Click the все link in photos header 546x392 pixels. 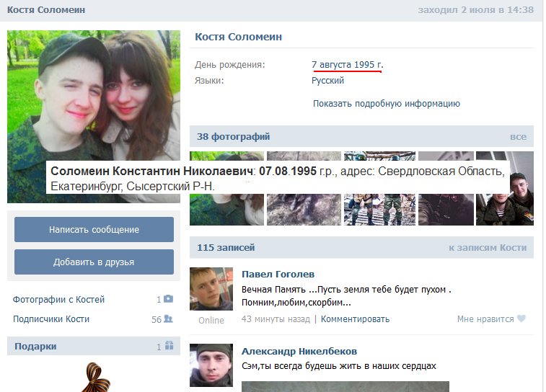tap(518, 137)
